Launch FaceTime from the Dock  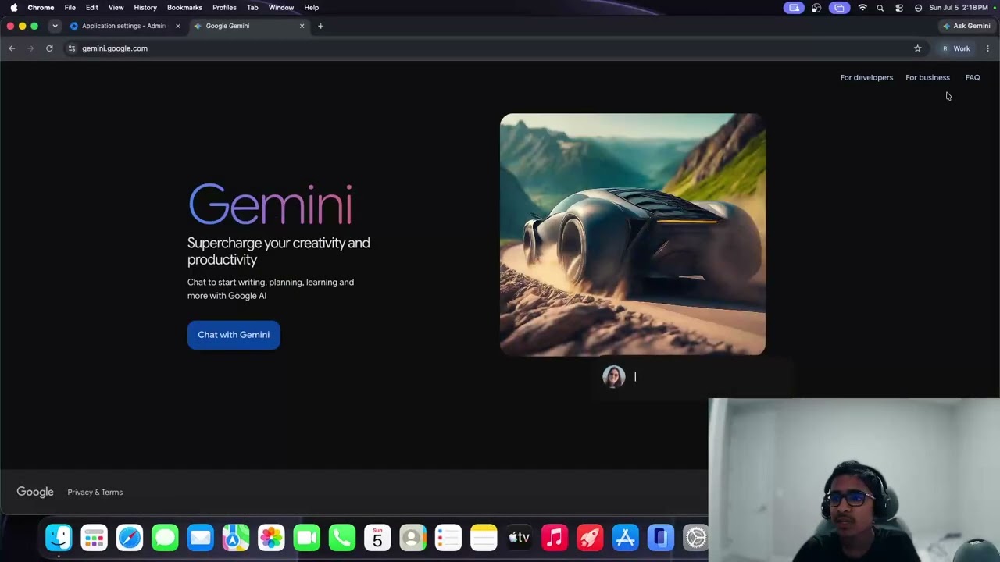[x=307, y=538]
